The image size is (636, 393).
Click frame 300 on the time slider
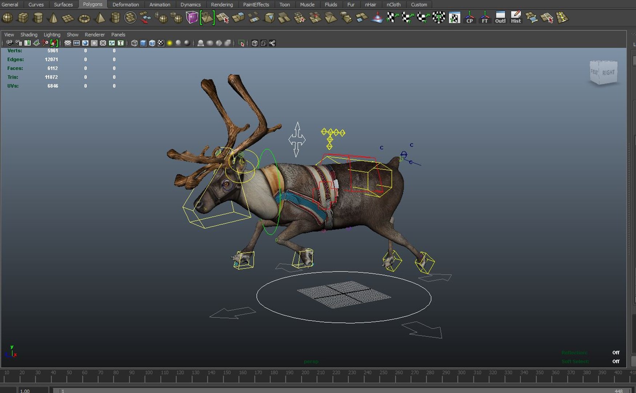[x=461, y=373]
